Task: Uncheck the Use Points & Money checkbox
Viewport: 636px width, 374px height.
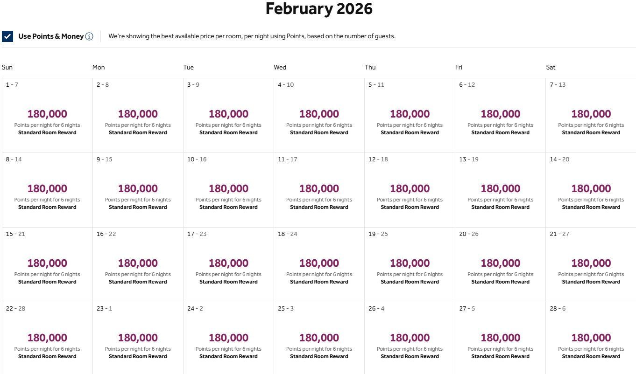Action: point(7,36)
